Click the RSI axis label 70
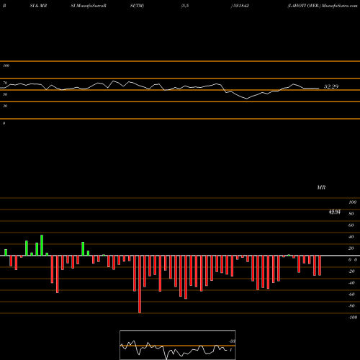The height and width of the screenshot is (360, 360). (x=5, y=83)
